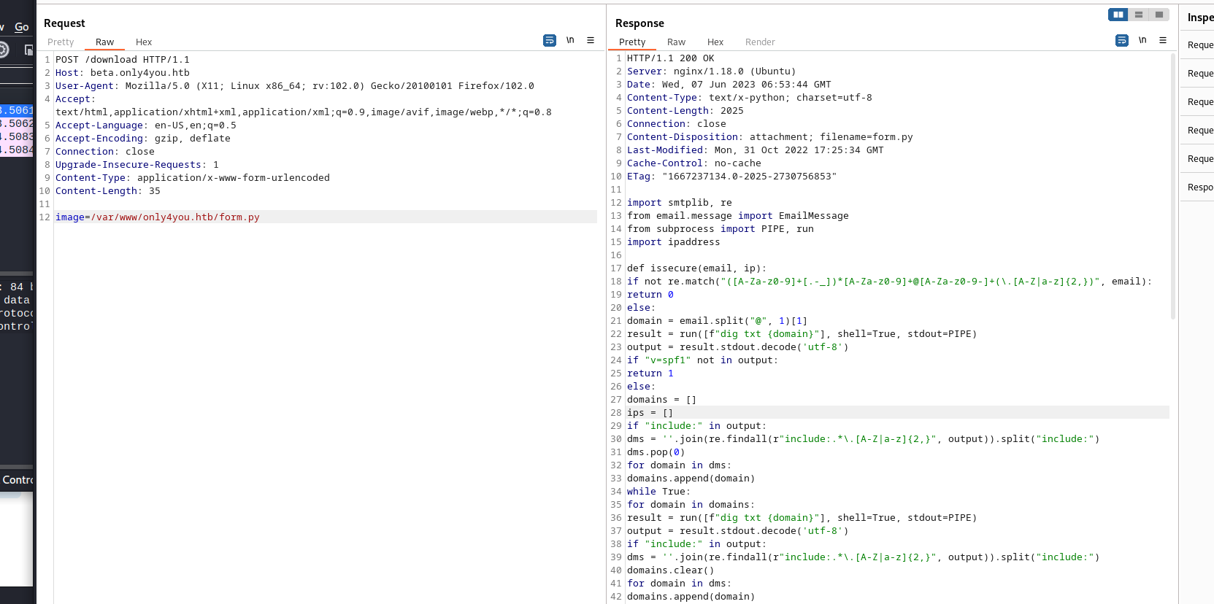Screen dimensions: 1214x604
Task: Click the 'Upgrade-Insecure-Requests: 1' header
Action: (137, 165)
